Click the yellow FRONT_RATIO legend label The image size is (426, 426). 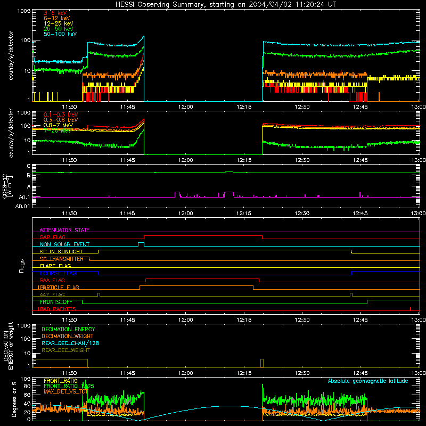coord(61,381)
